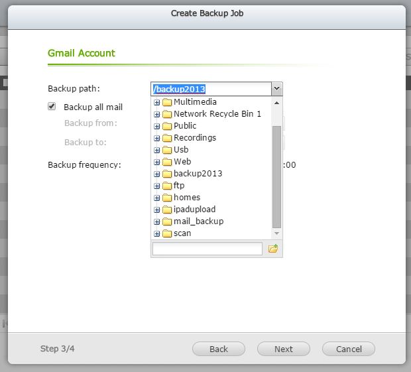Select the mail_backup folder label
The width and height of the screenshot is (411, 372).
click(198, 221)
